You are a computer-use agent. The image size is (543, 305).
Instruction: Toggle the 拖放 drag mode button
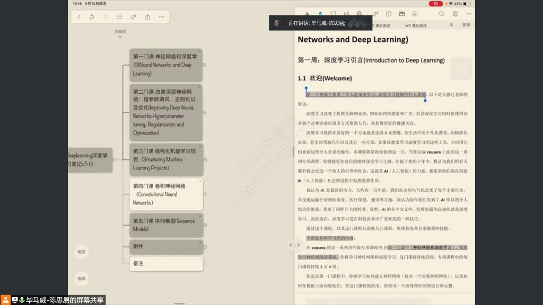pos(81,252)
